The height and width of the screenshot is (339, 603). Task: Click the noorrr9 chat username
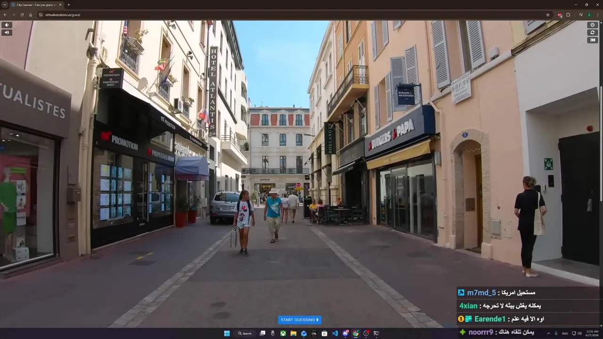pyautogui.click(x=481, y=332)
